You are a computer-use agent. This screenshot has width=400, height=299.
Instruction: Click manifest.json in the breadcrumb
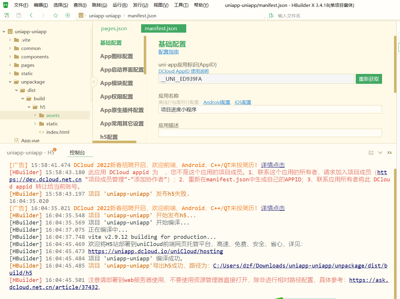142,16
